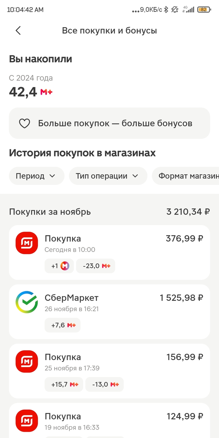Tap the Magnit logo on today's purchase
Screen dimensions: 219x438
click(x=27, y=243)
